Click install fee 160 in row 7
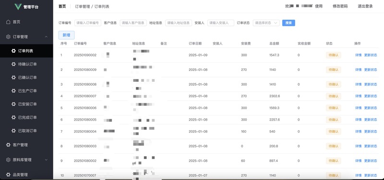384x180 pixels. coord(243,131)
